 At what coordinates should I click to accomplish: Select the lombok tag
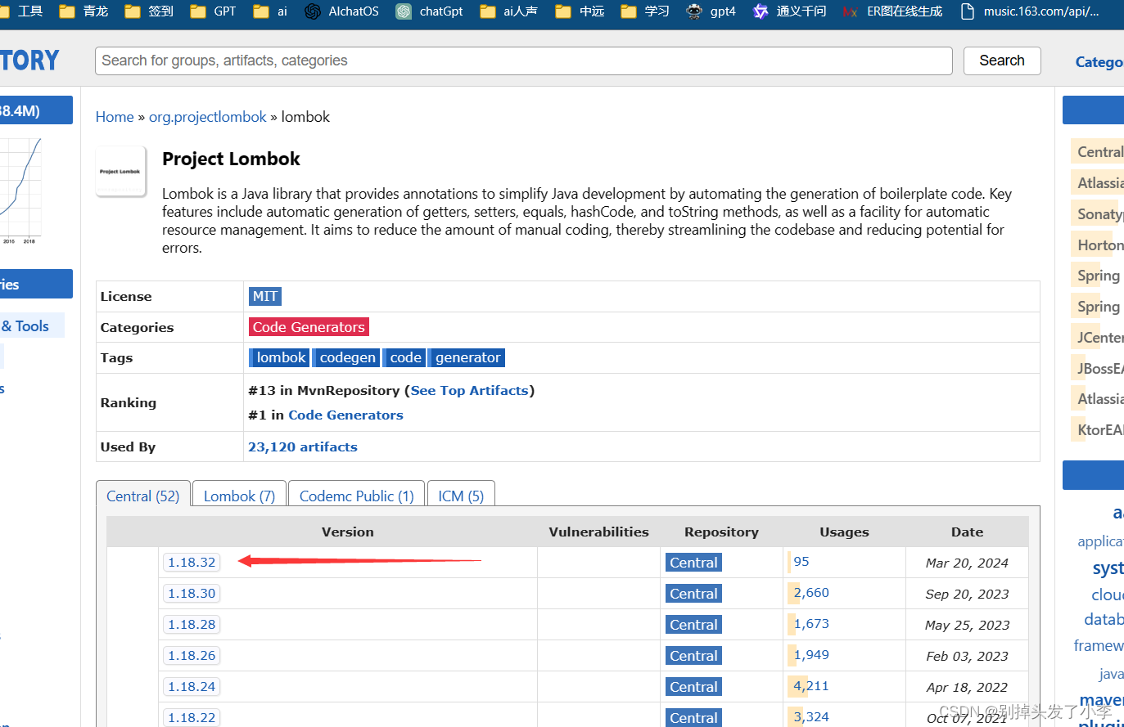[279, 357]
